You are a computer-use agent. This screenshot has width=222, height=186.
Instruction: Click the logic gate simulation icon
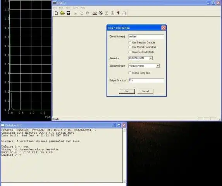point(100,13)
